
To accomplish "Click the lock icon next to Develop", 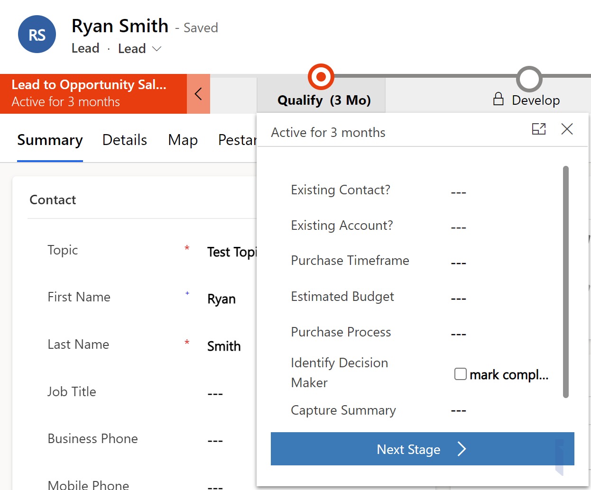I will point(498,99).
